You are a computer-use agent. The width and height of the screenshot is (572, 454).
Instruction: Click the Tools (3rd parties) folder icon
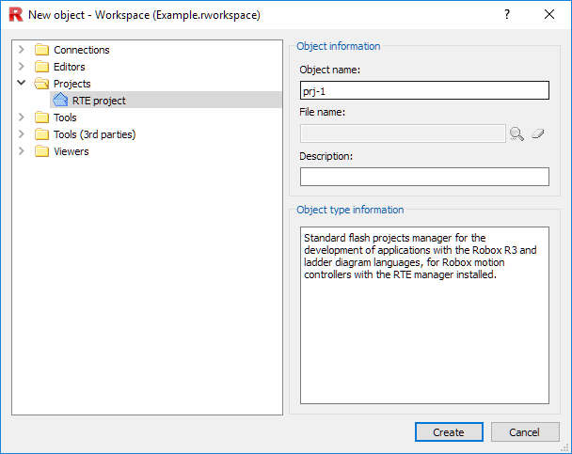click(41, 134)
